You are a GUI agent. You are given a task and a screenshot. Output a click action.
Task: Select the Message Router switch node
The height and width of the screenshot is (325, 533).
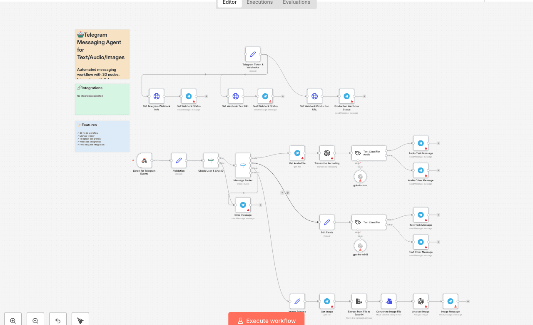(x=243, y=165)
